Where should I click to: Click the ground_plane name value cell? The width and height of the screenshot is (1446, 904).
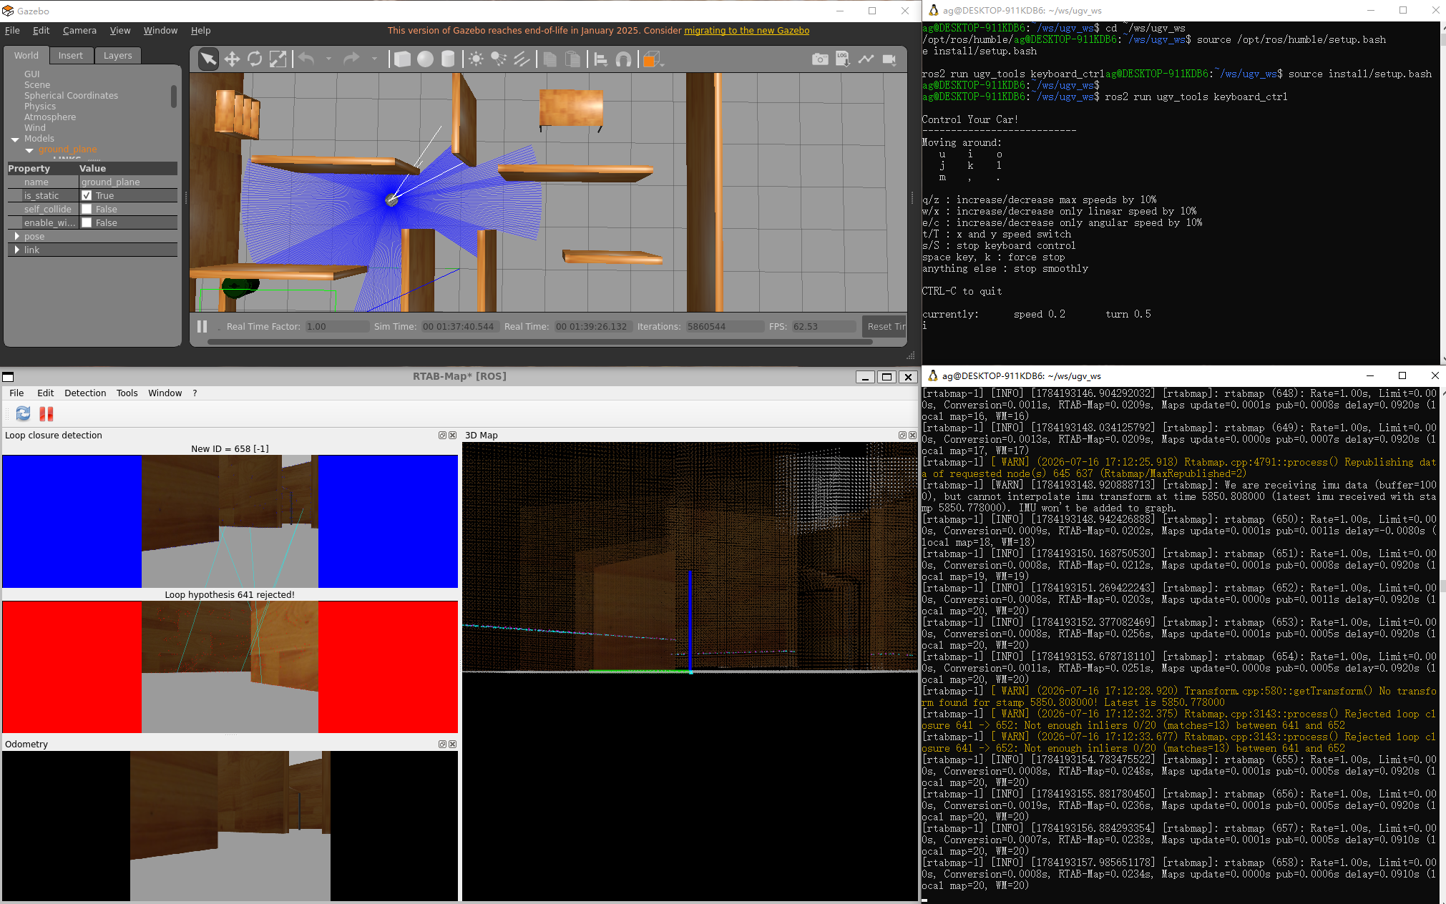[x=128, y=182]
